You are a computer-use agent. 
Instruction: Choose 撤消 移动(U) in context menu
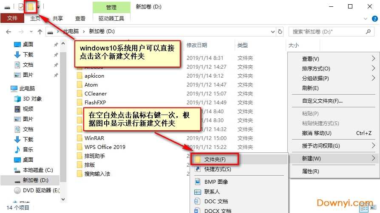[334, 133]
